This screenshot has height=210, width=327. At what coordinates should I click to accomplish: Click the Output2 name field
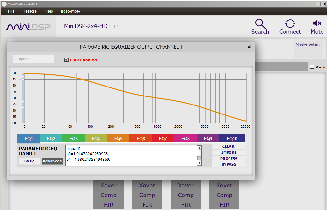pyautogui.click(x=33, y=59)
